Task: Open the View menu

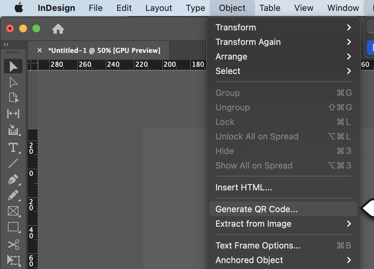Action: (304, 8)
